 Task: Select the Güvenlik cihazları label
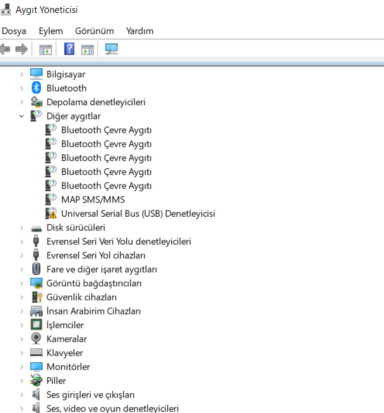click(81, 297)
